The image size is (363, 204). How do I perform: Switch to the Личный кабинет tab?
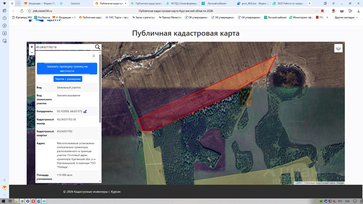click(x=217, y=3)
